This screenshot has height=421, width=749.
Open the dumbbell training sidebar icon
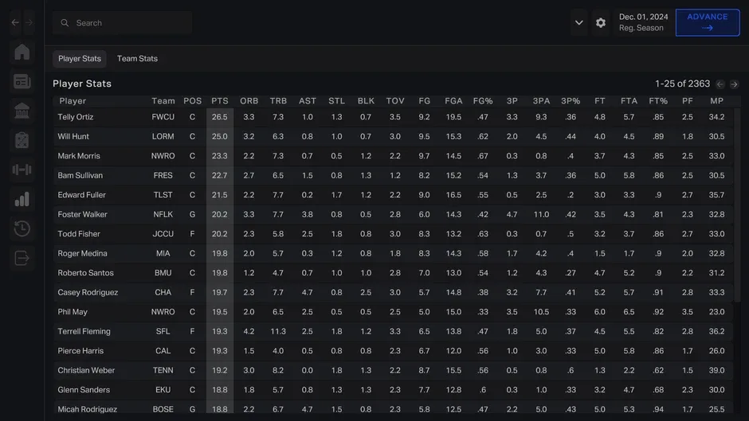(22, 170)
